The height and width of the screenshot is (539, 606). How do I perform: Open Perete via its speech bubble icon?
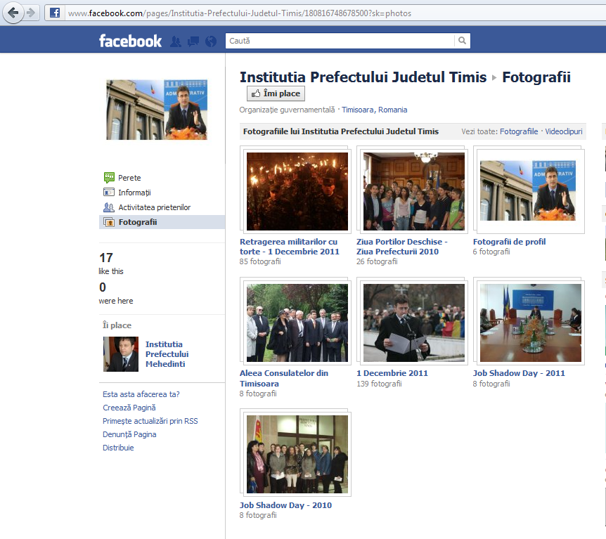coord(109,178)
